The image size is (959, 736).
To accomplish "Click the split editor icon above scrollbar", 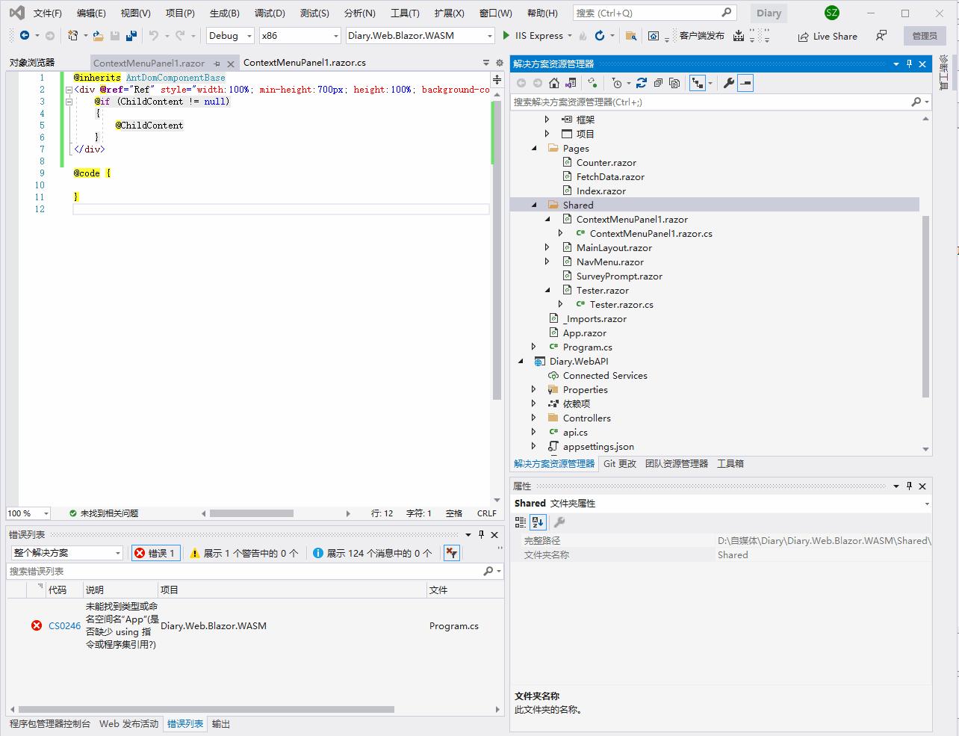I will point(497,78).
